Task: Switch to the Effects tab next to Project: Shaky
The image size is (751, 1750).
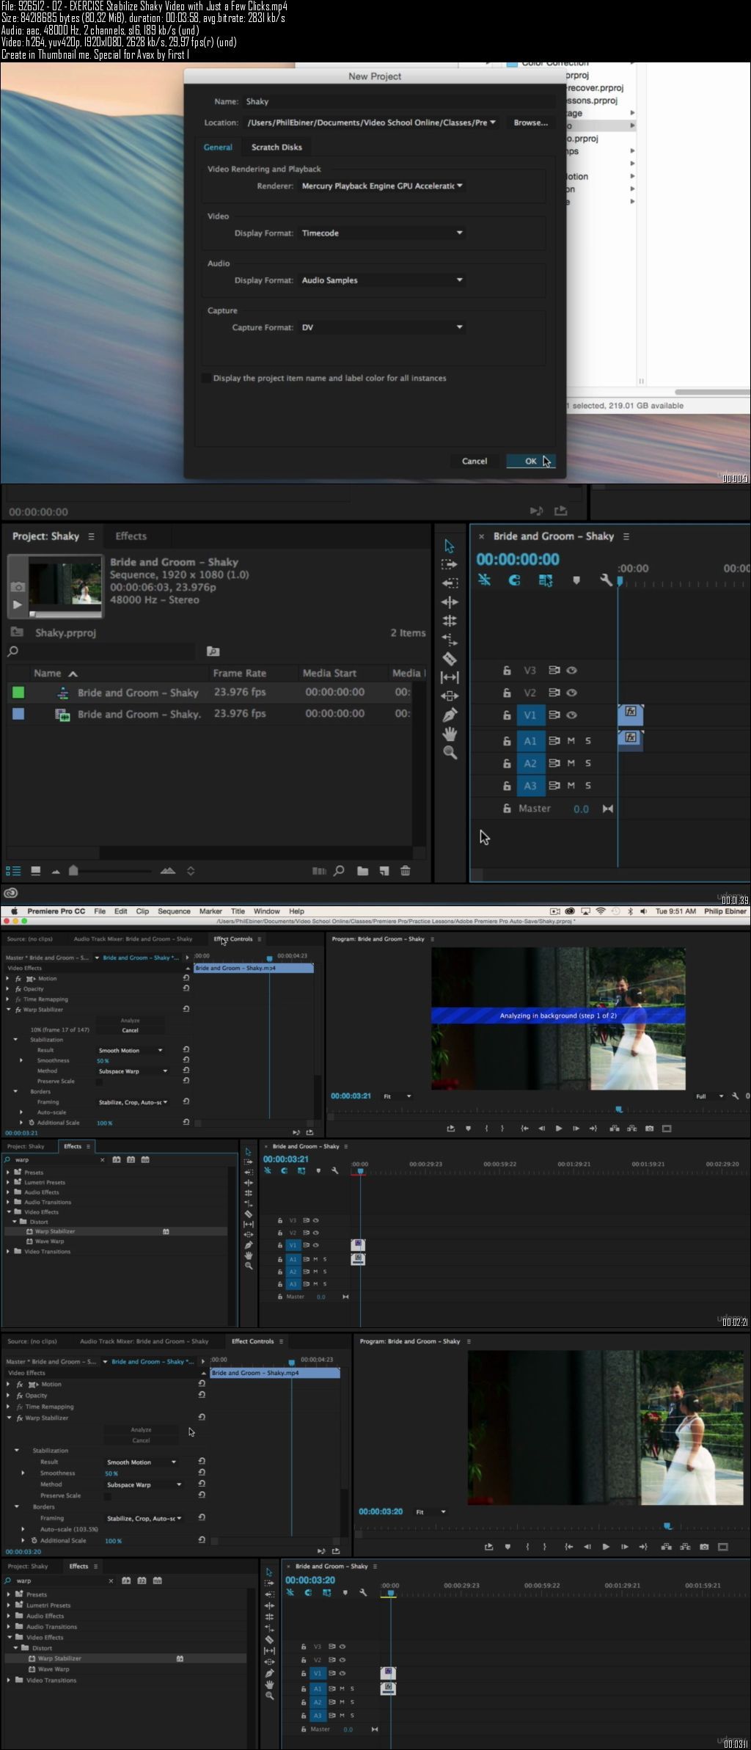Action: point(131,536)
